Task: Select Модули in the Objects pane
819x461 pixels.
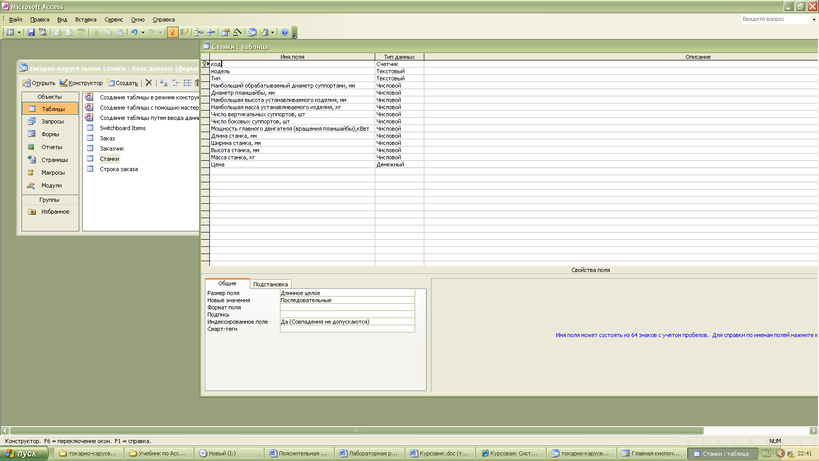Action: tap(50, 185)
